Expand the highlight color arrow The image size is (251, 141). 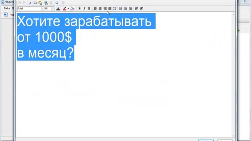(x=68, y=9)
